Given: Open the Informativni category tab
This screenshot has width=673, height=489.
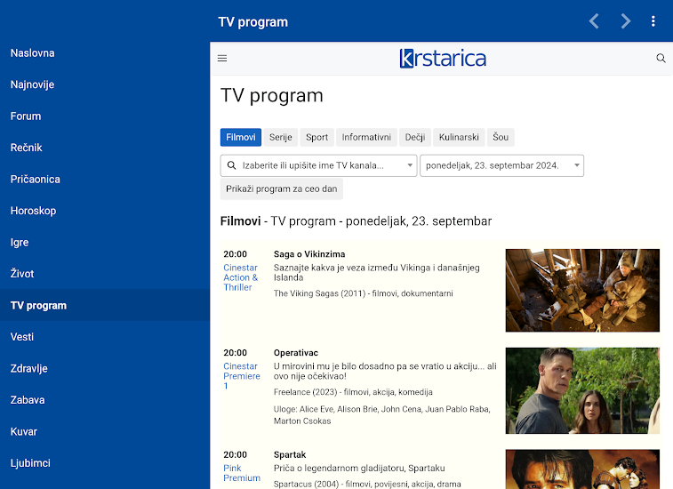Looking at the screenshot, I should coord(366,137).
